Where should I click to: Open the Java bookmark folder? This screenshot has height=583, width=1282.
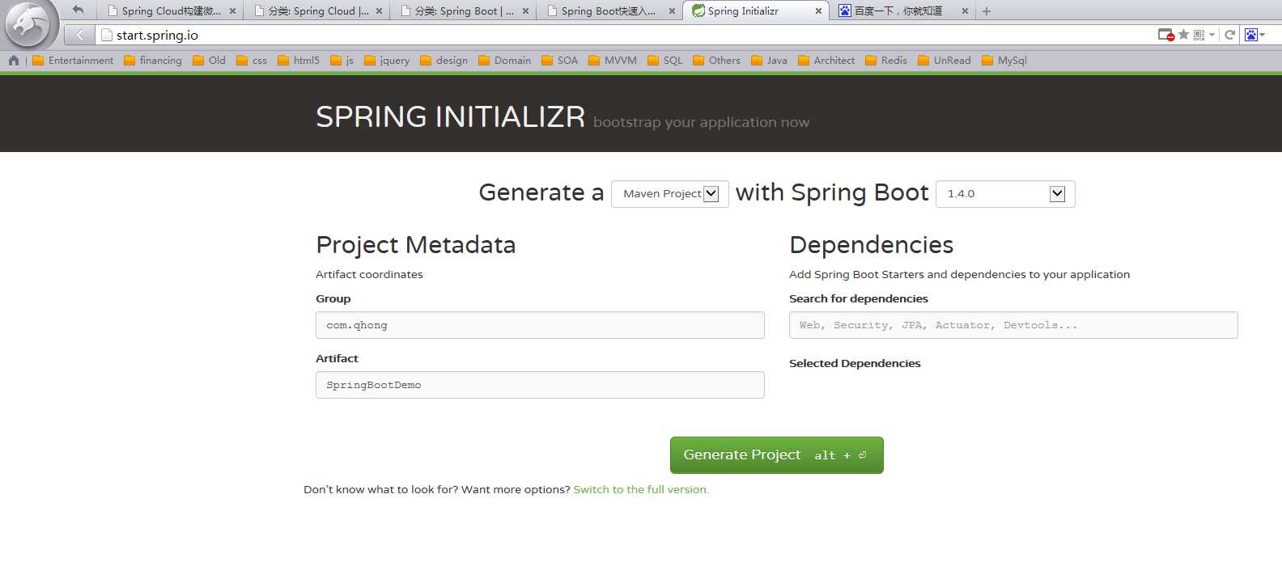tap(769, 60)
